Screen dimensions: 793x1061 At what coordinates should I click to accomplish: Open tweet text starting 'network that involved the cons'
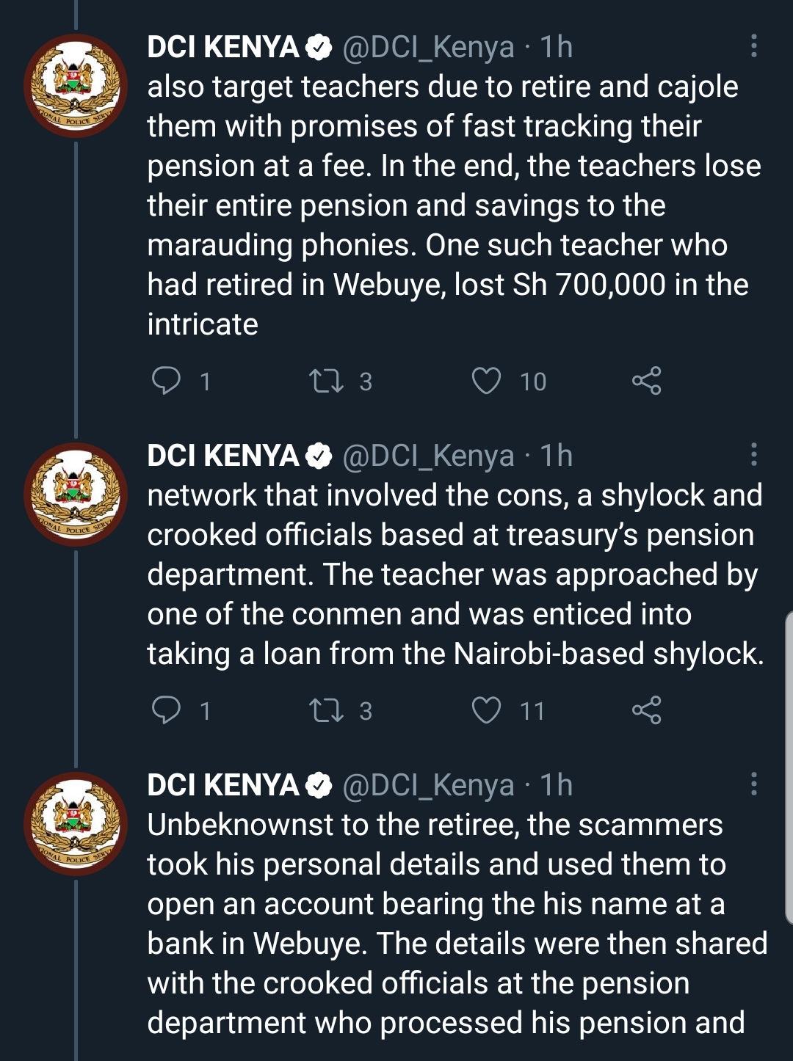pyautogui.click(x=455, y=575)
